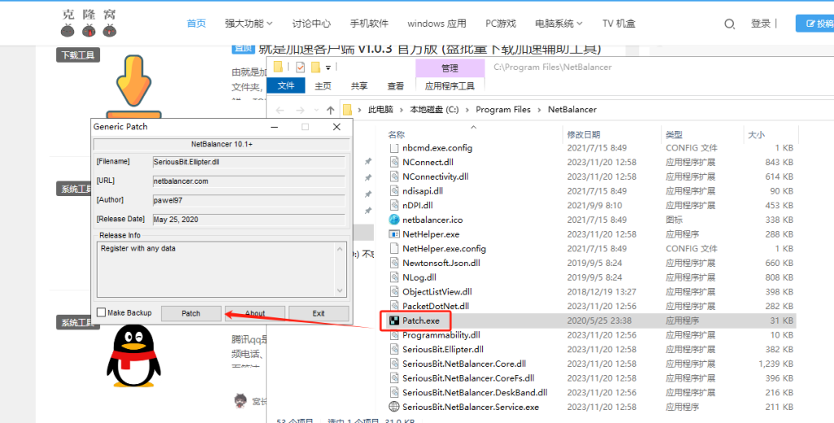Click the Programmability.dll file icon

tap(394, 335)
